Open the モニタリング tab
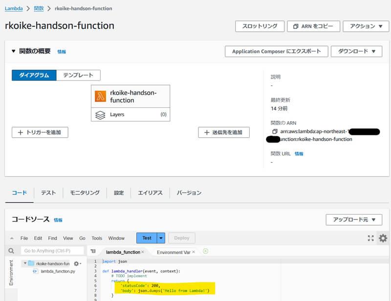391x301 pixels. pyautogui.click(x=85, y=193)
